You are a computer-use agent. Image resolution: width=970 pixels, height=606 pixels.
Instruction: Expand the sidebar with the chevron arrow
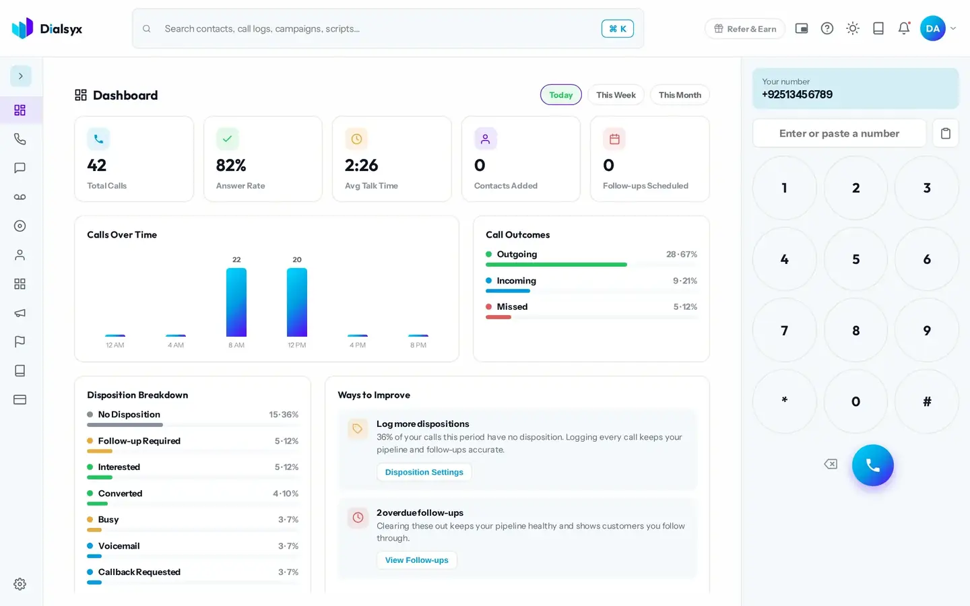click(21, 76)
